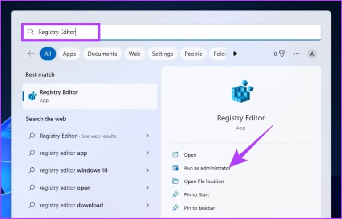Click search icon beside 'registry editor download'
342x219 pixels.
(x=32, y=205)
